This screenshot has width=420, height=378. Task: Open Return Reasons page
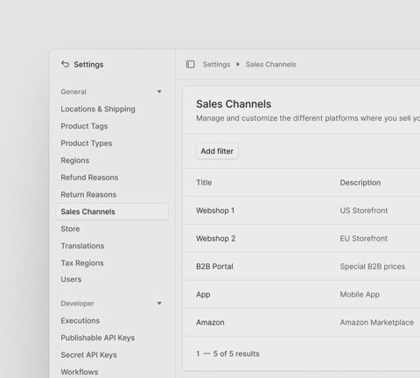point(88,194)
